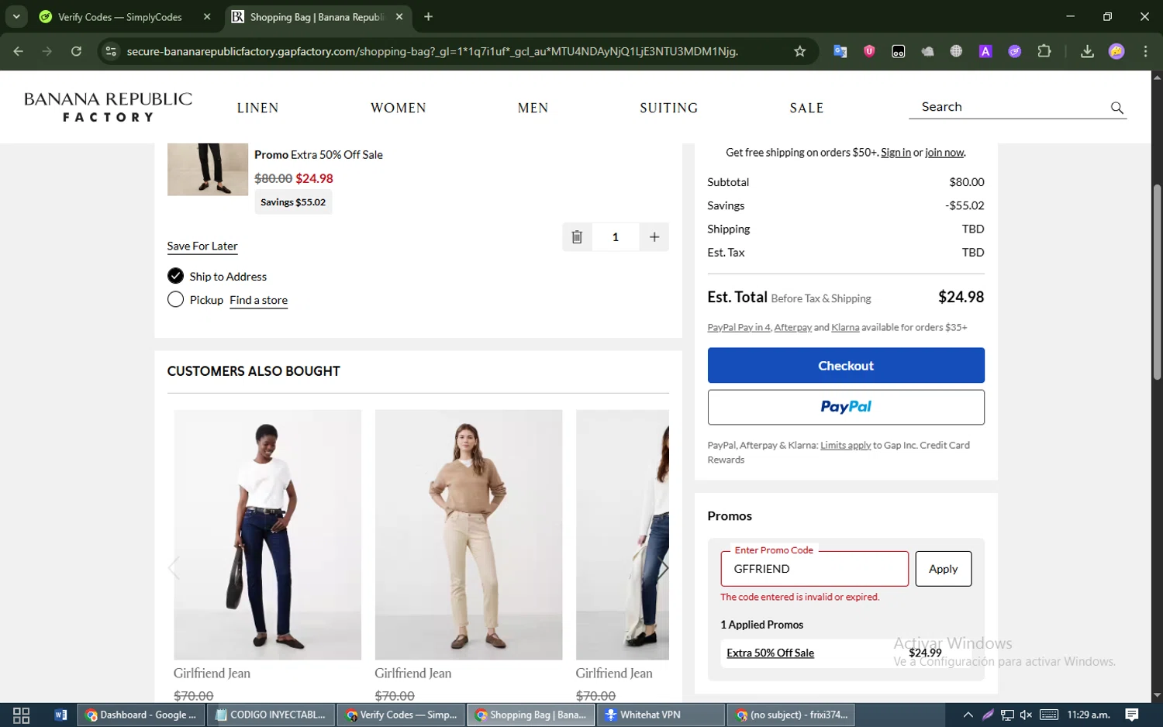The image size is (1163, 727).
Task: Open Limits apply link
Action: point(845,445)
